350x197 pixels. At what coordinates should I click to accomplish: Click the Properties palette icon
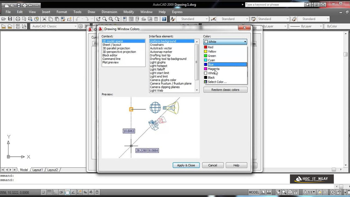(x=124, y=19)
